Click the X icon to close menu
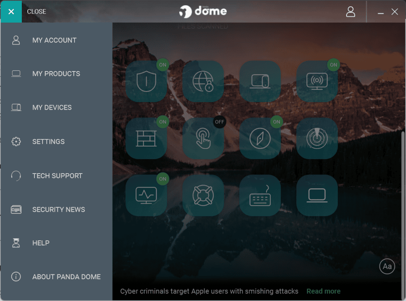Image resolution: width=406 pixels, height=301 pixels. (11, 12)
